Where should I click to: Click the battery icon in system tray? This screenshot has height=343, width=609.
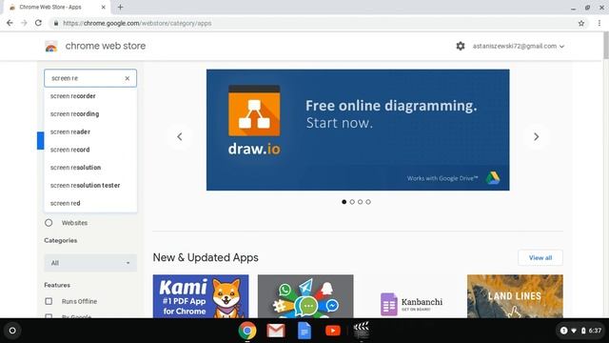[x=583, y=331]
